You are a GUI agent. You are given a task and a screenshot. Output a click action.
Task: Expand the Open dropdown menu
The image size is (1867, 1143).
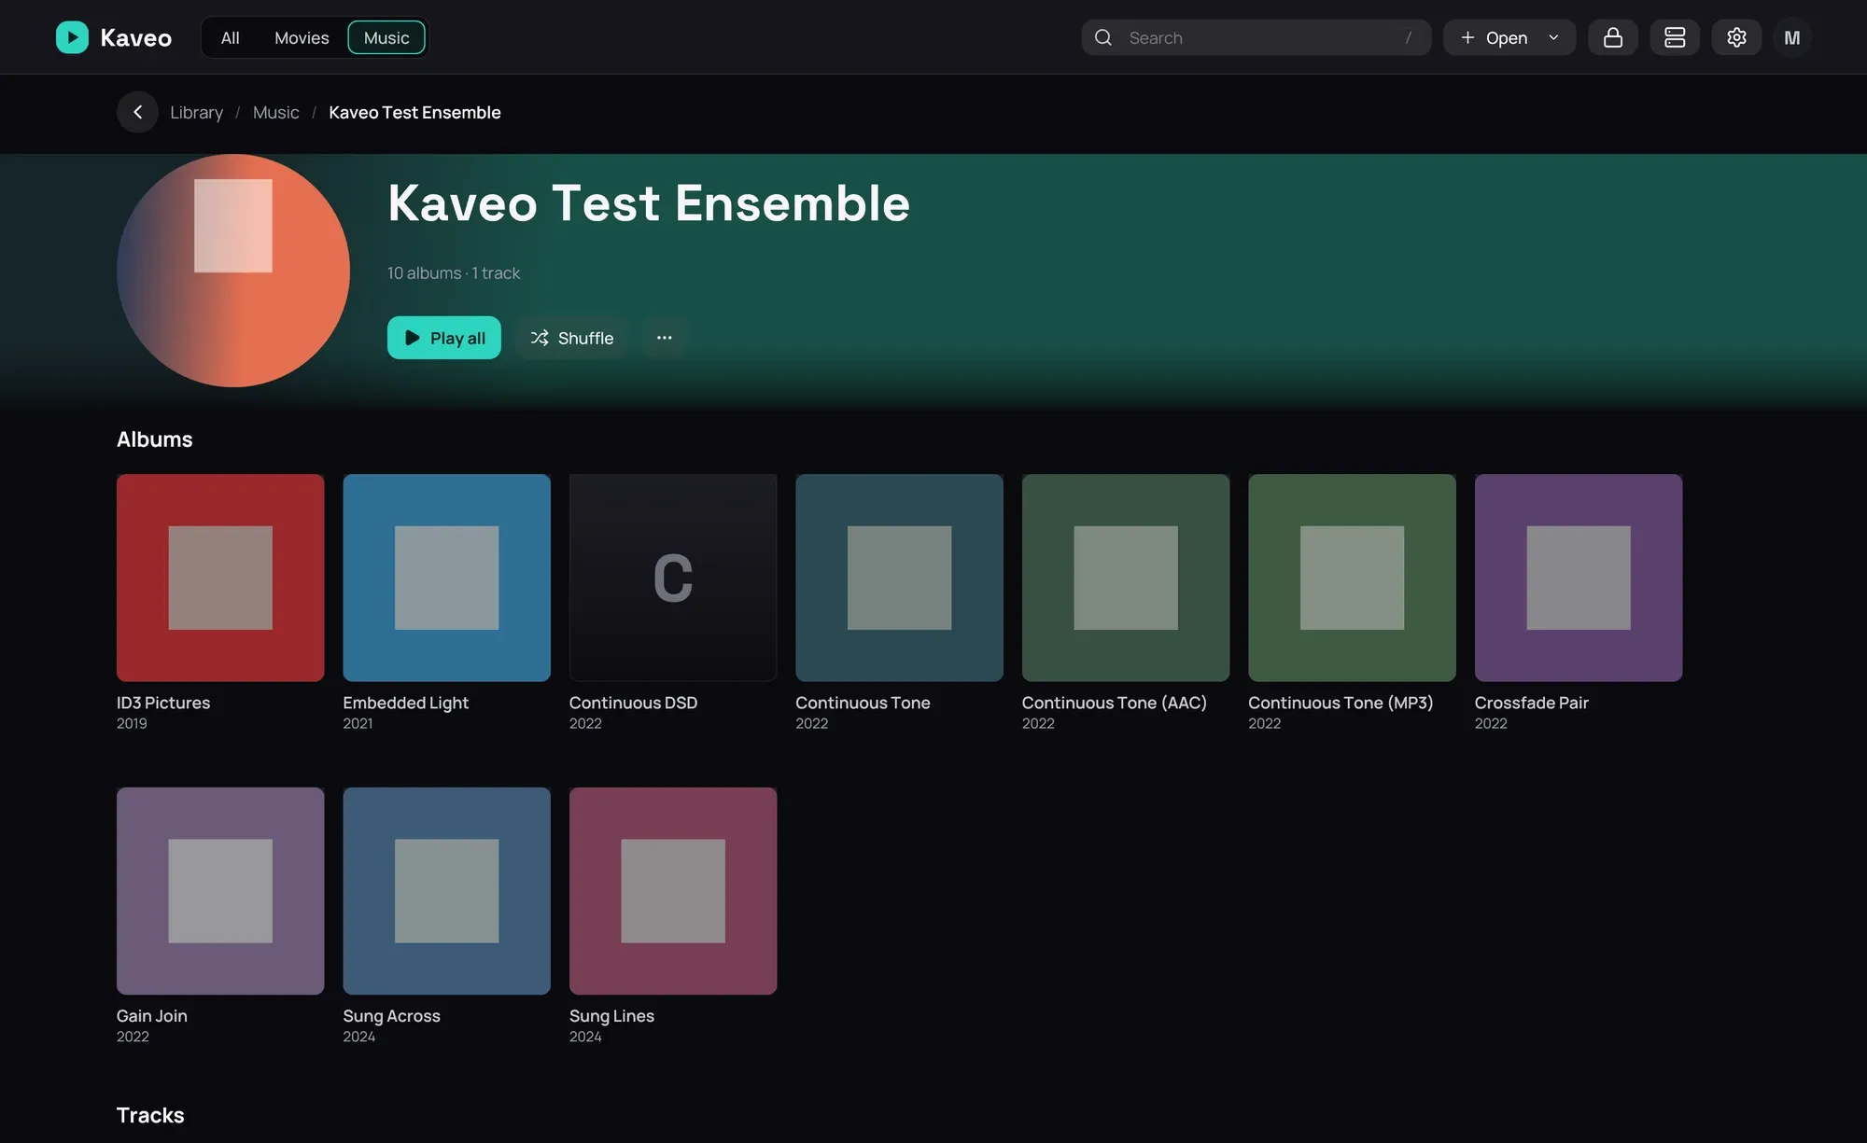[1509, 37]
